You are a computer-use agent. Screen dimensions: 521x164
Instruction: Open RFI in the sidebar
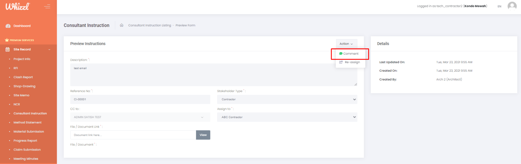[16, 68]
